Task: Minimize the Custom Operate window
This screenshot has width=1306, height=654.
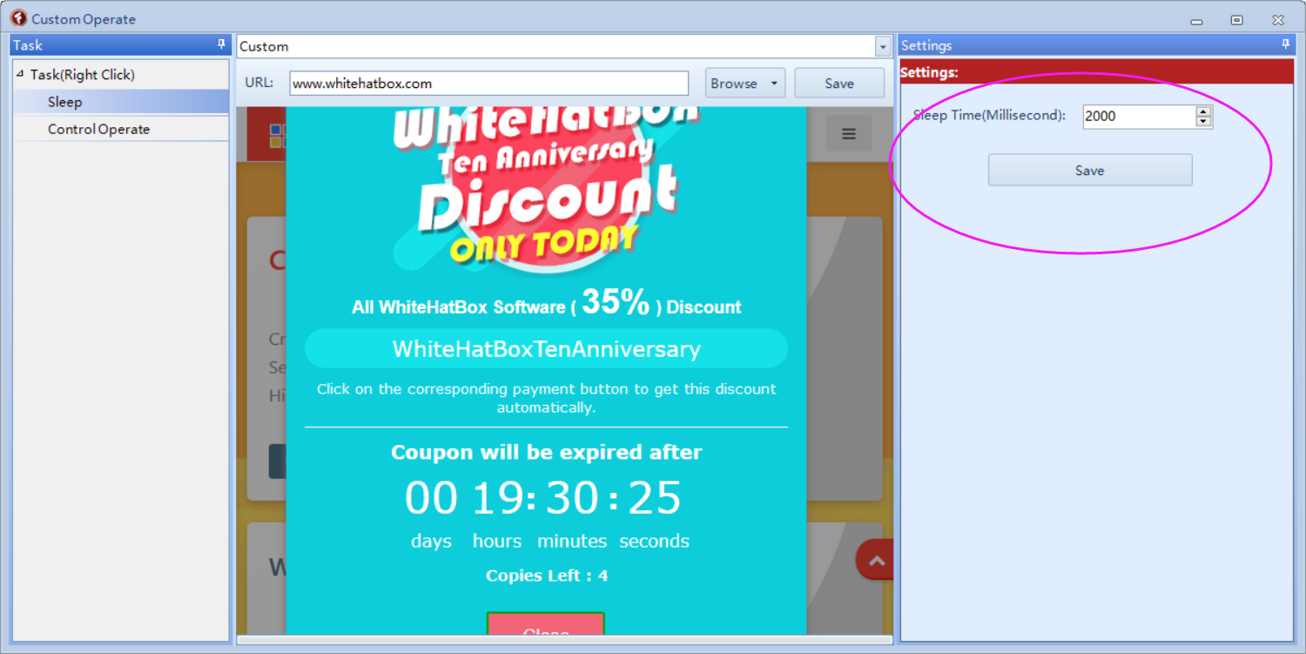Action: tap(1196, 20)
